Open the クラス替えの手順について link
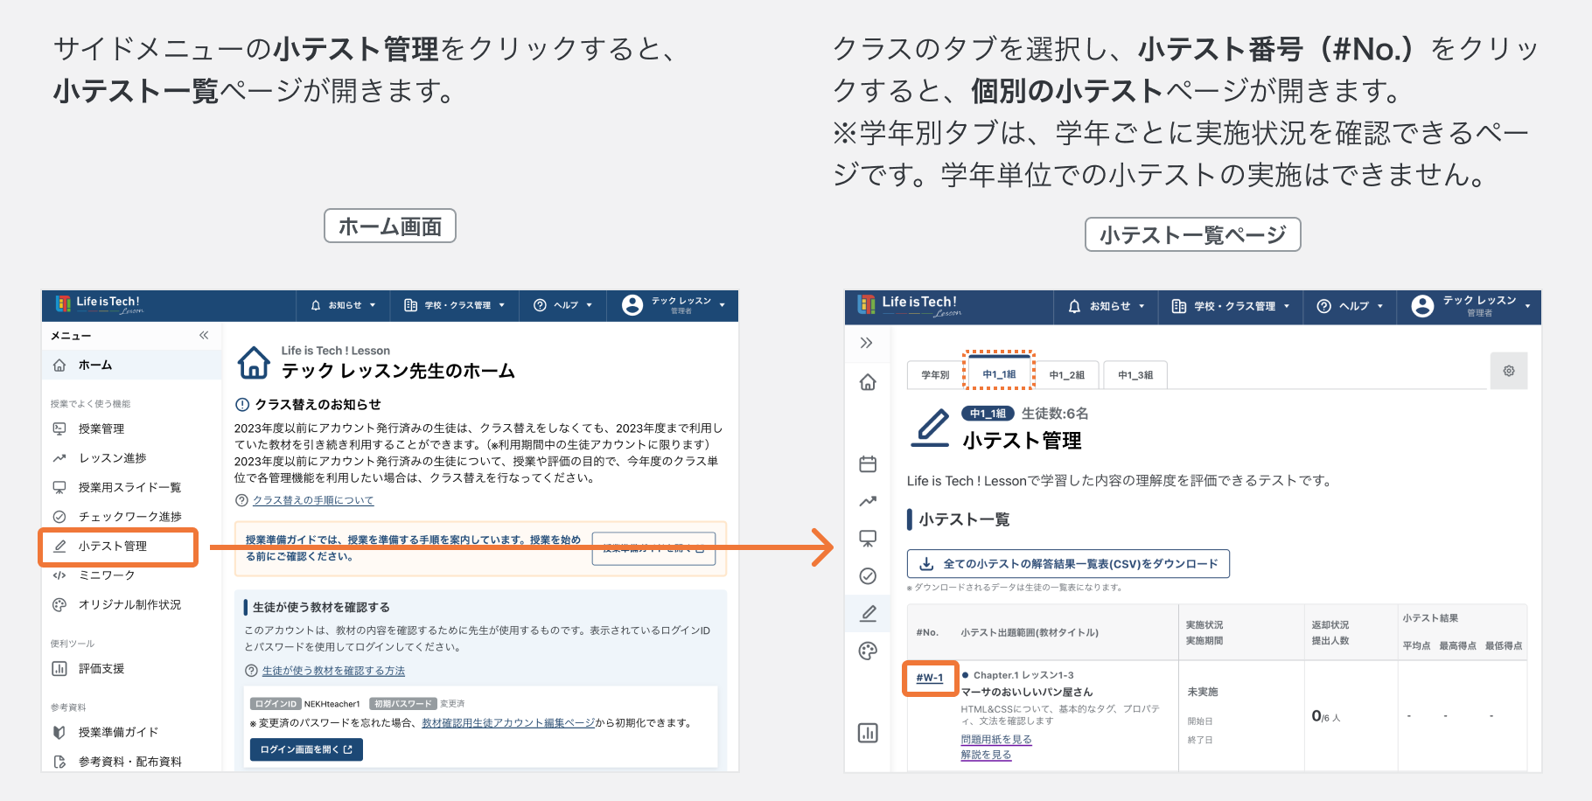The height and width of the screenshot is (801, 1592). (x=312, y=499)
